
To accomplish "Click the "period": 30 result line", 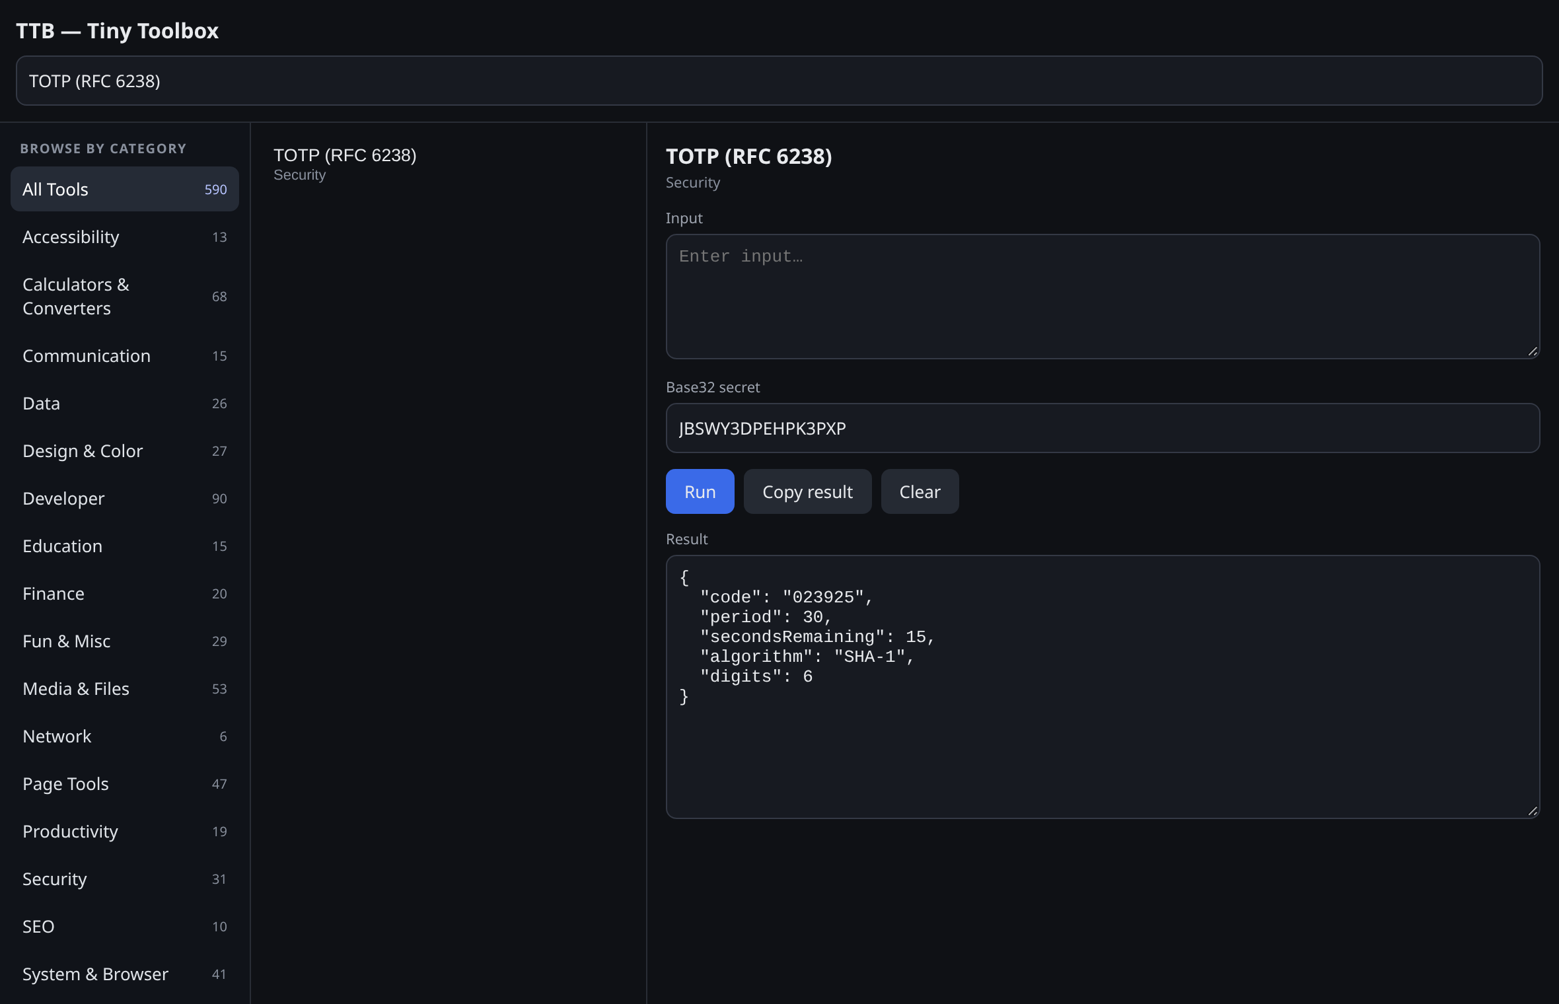I will 766,617.
